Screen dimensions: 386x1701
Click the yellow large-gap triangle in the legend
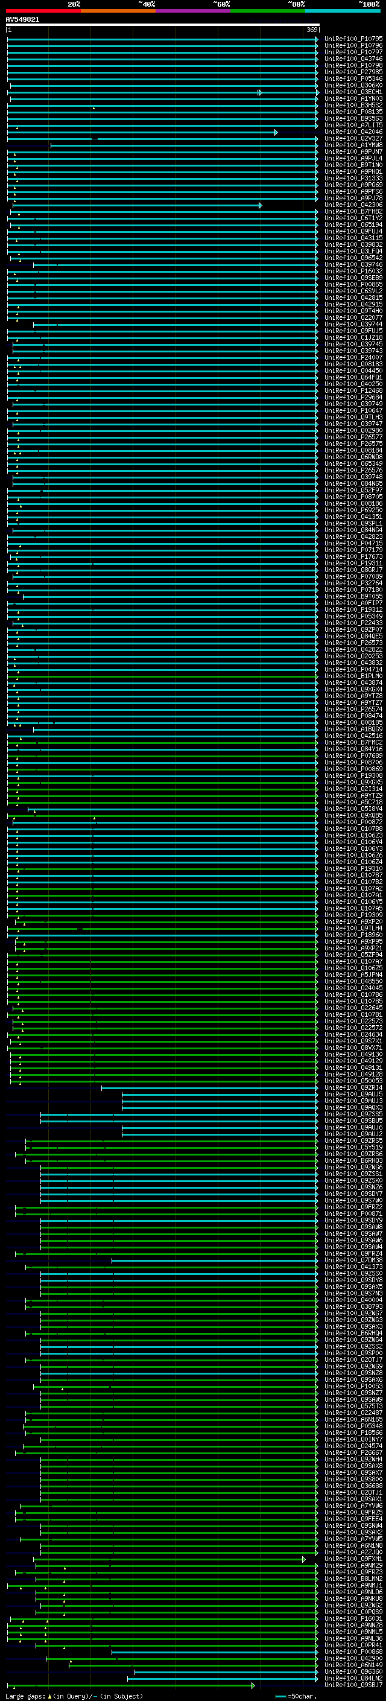coord(50,1696)
